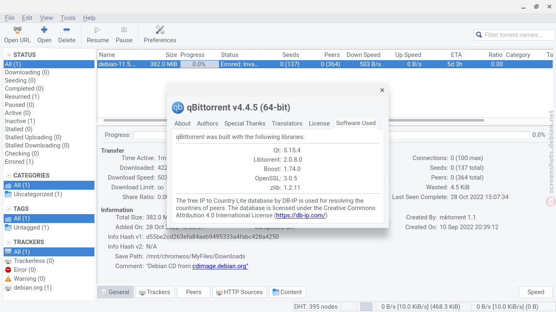Click upload speed 0 B/s (0 B) status

tap(507, 307)
